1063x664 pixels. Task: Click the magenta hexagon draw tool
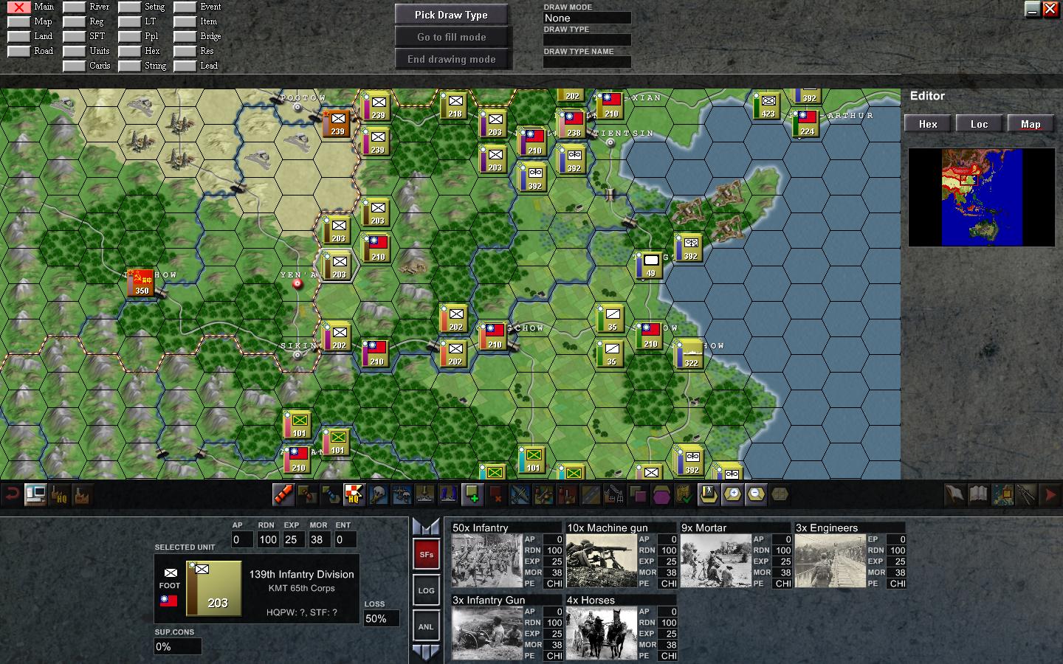(661, 495)
